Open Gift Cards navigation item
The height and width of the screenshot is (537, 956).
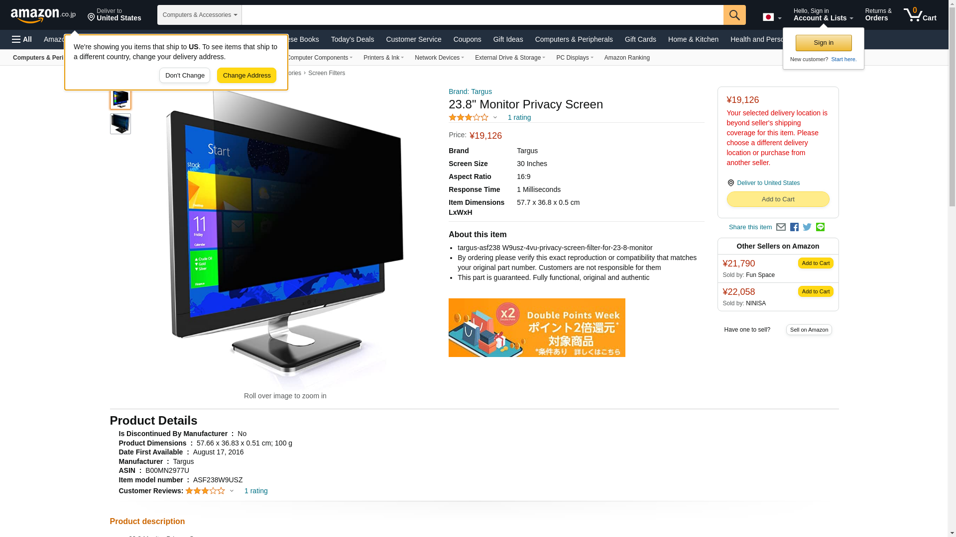(x=640, y=39)
